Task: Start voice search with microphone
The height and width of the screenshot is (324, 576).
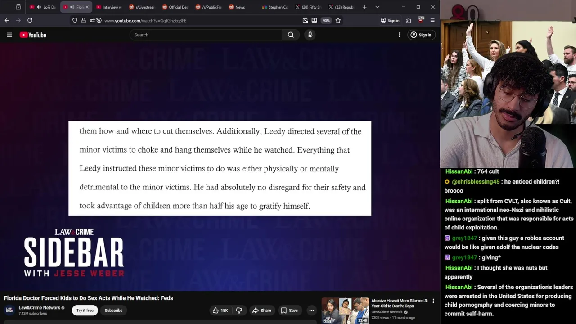Action: pos(310,35)
